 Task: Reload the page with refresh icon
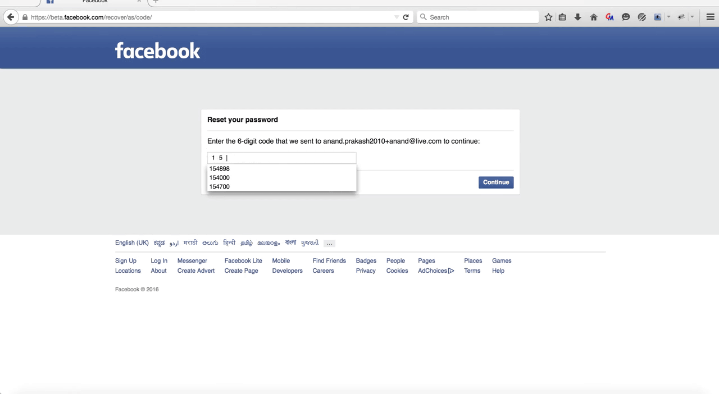(x=406, y=17)
